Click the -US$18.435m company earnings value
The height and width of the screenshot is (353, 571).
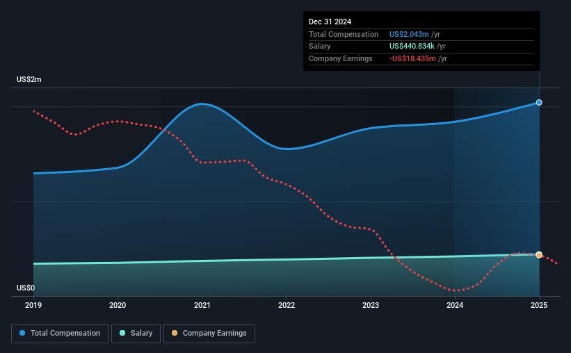[412, 58]
